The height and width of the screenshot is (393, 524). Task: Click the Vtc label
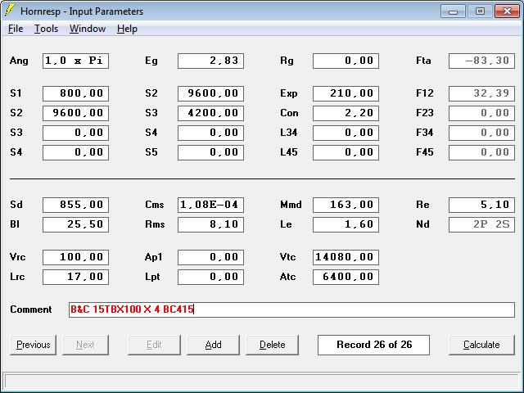pyautogui.click(x=287, y=257)
